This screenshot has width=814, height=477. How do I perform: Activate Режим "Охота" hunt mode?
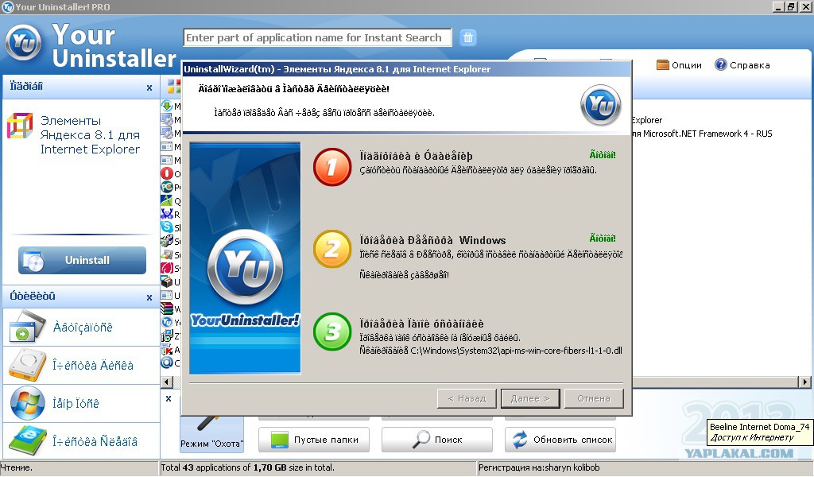coord(211,433)
